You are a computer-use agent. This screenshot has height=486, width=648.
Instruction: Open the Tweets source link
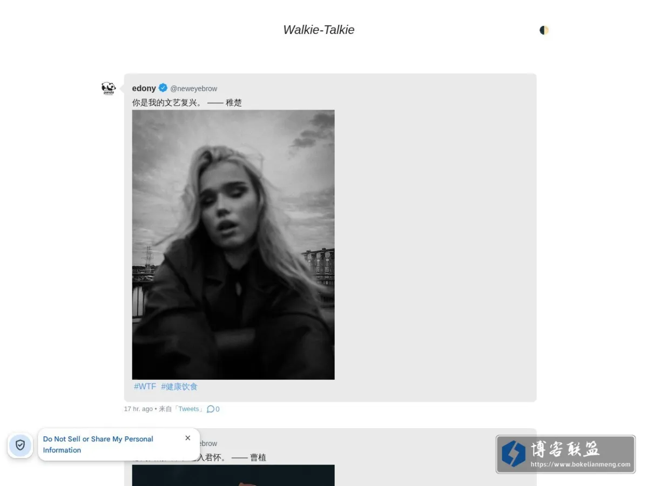(x=189, y=409)
